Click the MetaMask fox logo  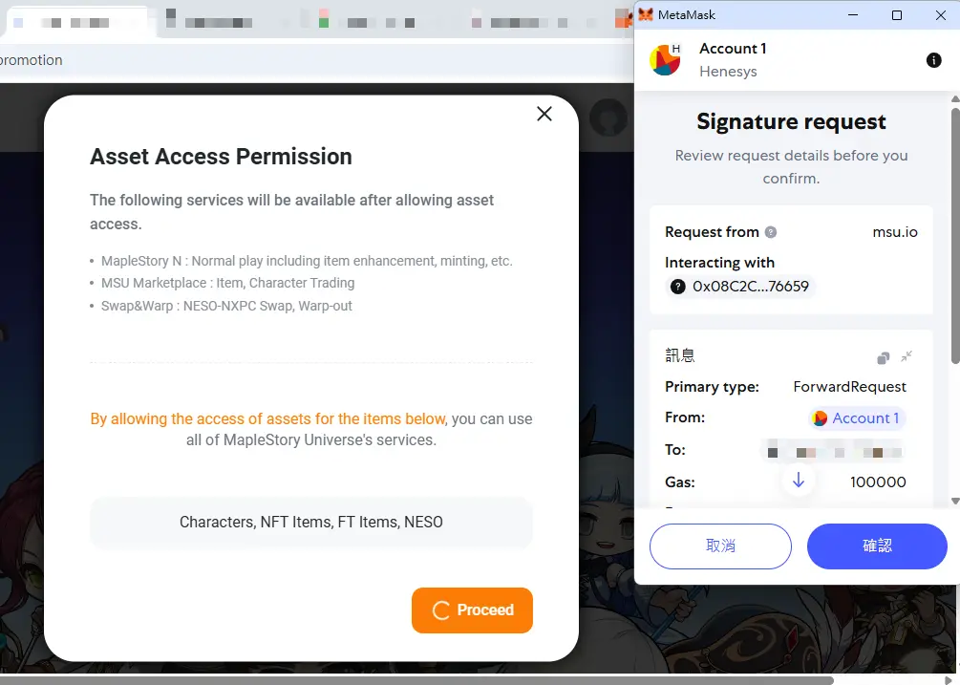click(x=646, y=14)
